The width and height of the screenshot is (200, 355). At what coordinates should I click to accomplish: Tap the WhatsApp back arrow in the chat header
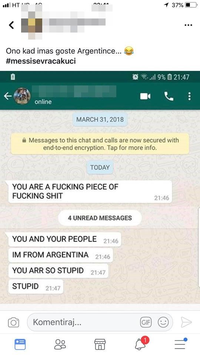[7, 96]
